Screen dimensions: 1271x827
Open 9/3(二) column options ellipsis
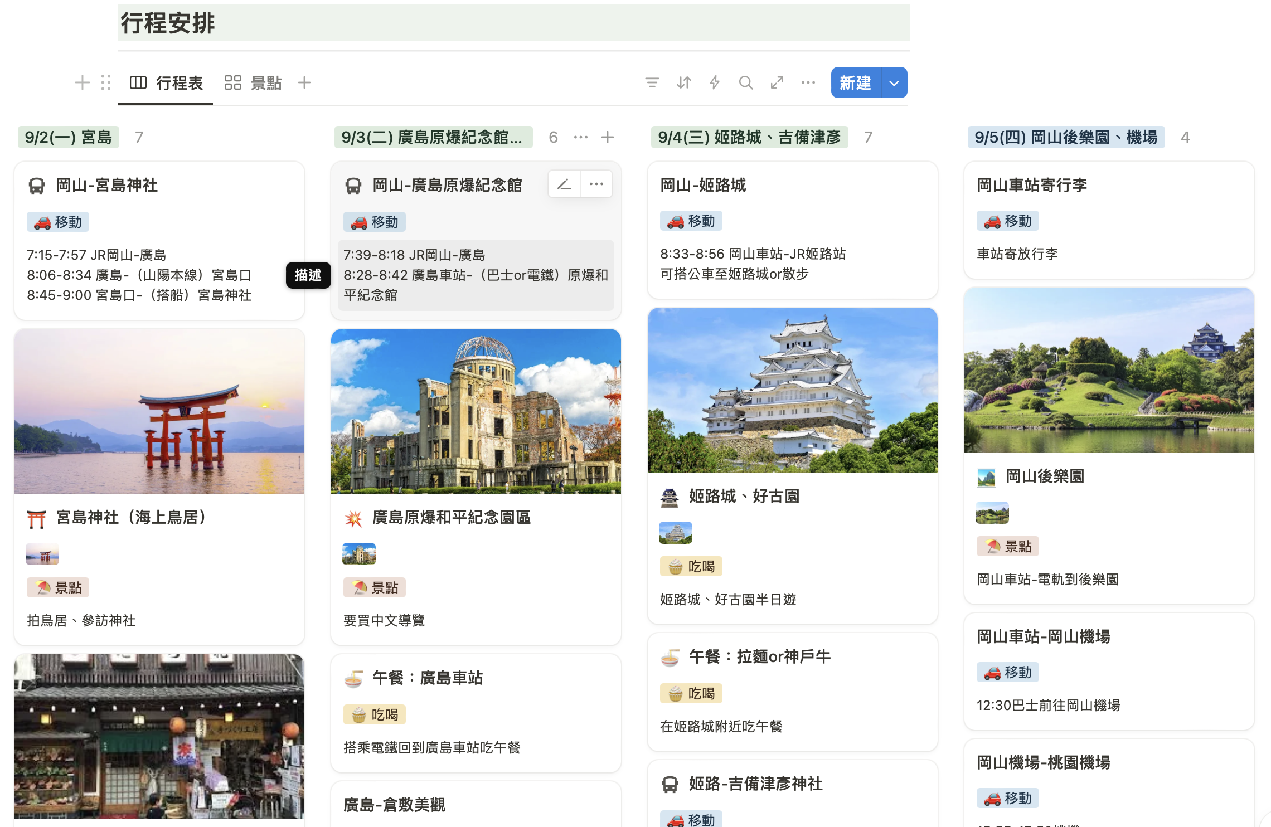pyautogui.click(x=581, y=137)
